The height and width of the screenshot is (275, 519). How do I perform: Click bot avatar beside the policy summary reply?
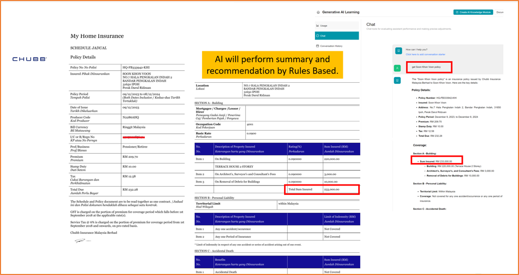[x=398, y=80]
